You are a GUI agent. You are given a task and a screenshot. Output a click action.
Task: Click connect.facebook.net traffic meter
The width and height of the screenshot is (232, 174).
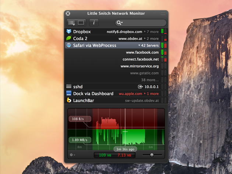pos(164,59)
